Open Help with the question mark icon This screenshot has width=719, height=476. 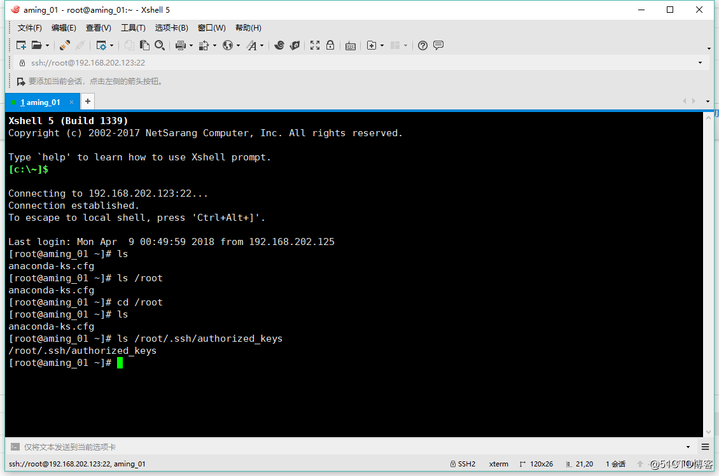[422, 45]
